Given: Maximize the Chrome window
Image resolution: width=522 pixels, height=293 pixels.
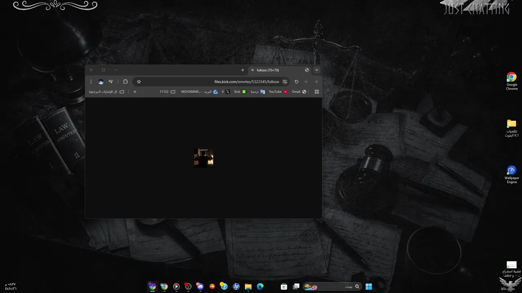Looking at the screenshot, I should [104, 70].
